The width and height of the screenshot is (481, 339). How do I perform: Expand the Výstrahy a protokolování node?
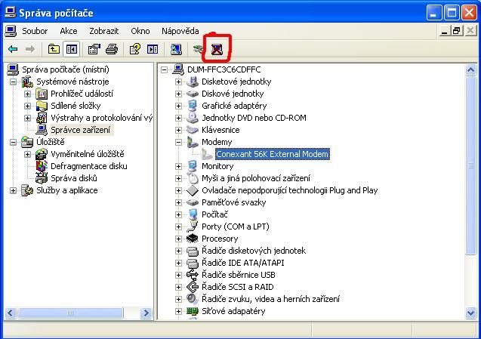[28, 118]
